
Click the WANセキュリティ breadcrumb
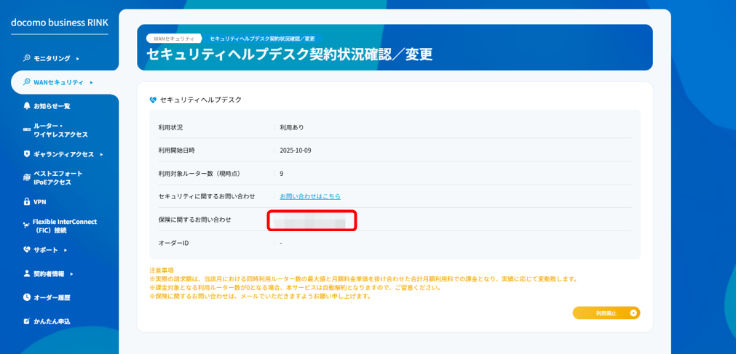click(x=174, y=39)
